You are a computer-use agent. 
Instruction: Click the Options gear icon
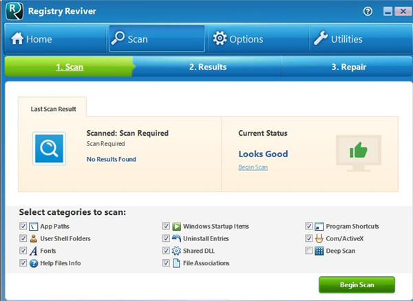point(220,38)
